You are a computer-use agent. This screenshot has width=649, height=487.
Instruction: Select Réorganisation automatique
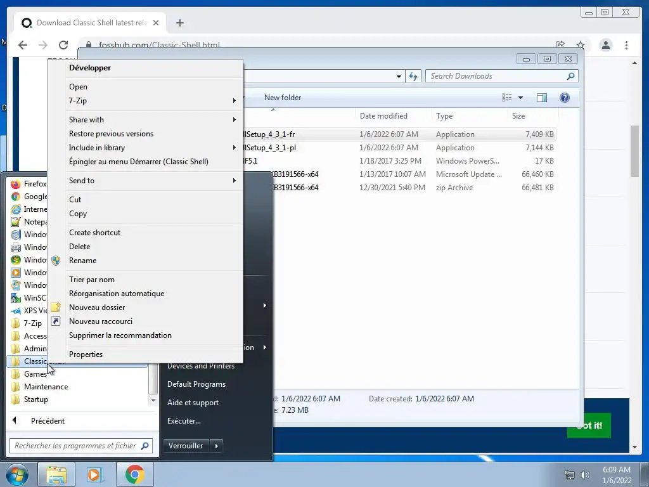(x=117, y=294)
